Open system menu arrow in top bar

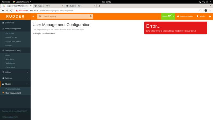[210, 2]
